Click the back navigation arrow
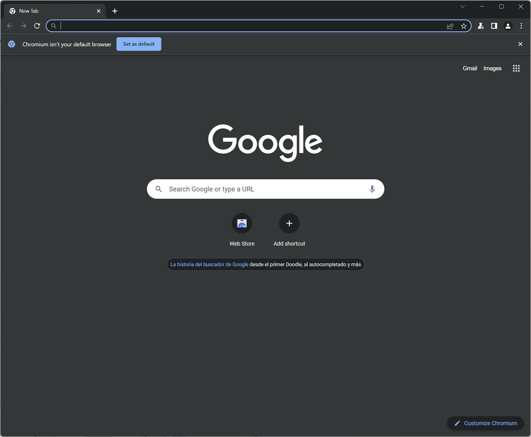 click(x=10, y=26)
